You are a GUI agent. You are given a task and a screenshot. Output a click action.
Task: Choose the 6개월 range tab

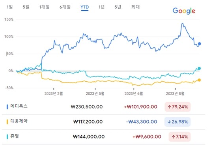tap(65, 7)
